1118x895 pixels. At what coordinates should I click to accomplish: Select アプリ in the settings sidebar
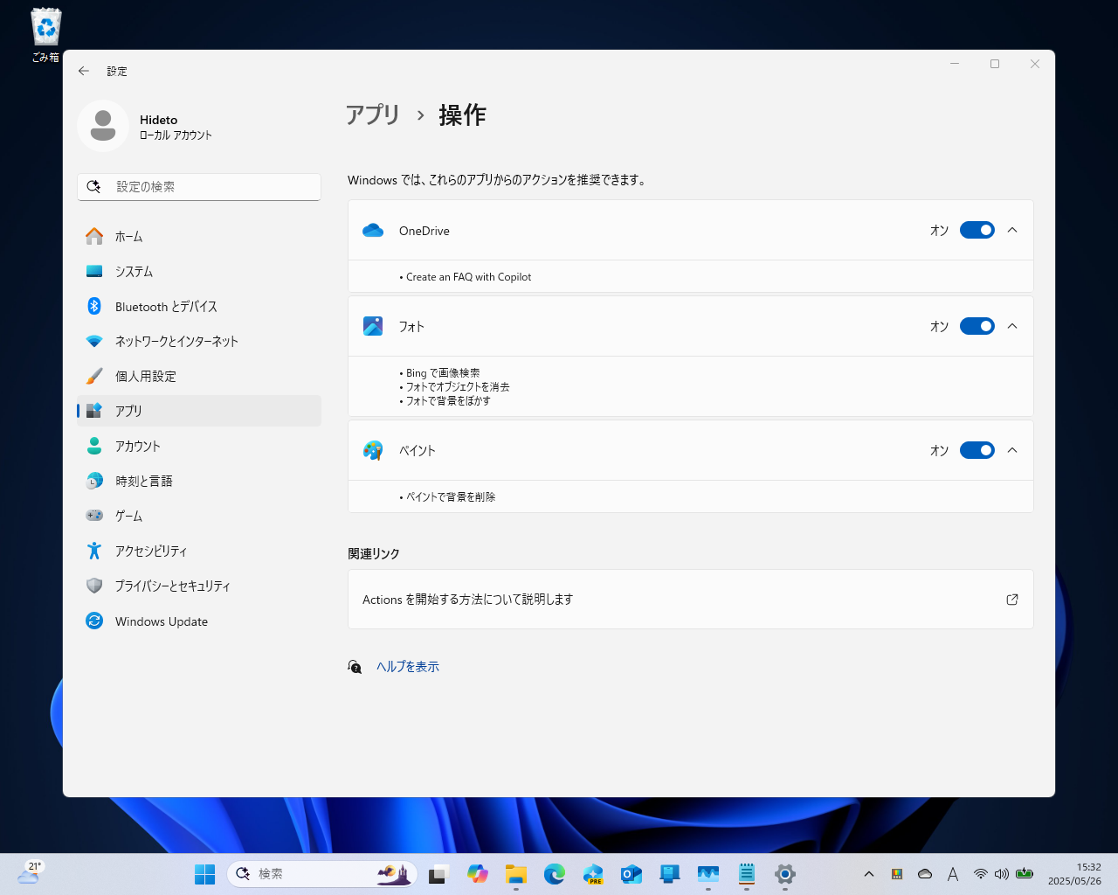click(199, 411)
